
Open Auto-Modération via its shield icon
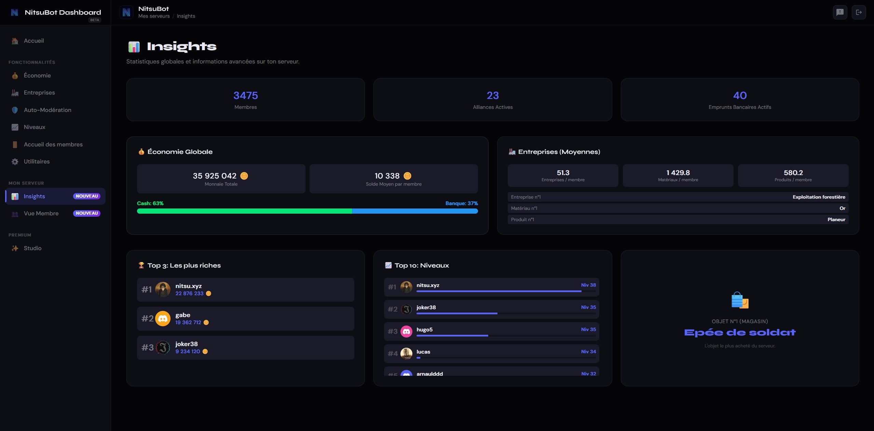coord(15,110)
